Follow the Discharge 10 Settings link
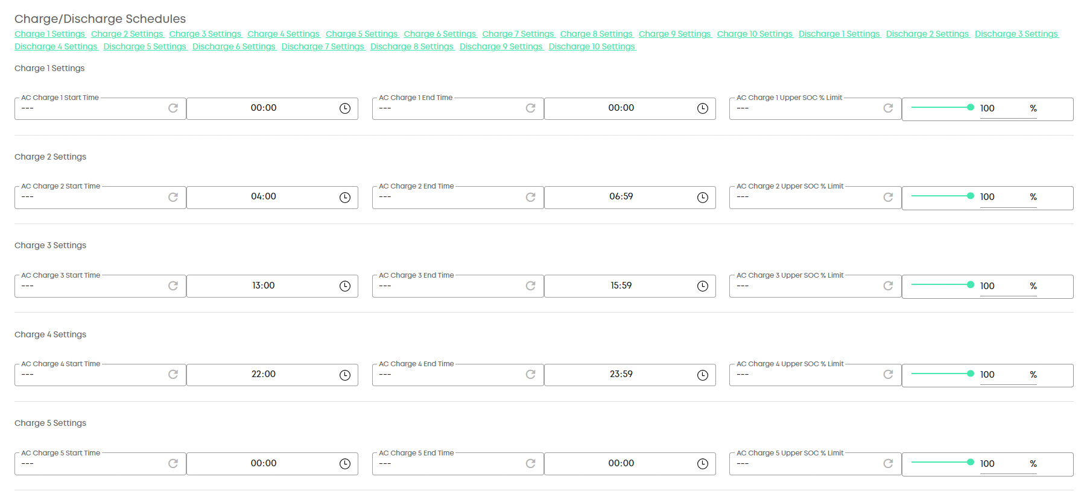Screen dimensions: 1087x503 point(592,47)
